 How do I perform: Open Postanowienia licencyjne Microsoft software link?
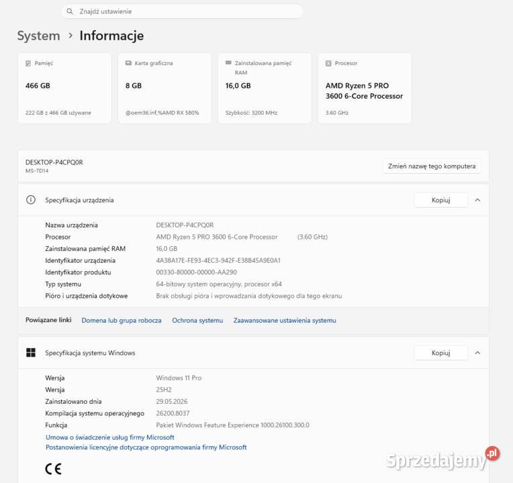tap(146, 447)
